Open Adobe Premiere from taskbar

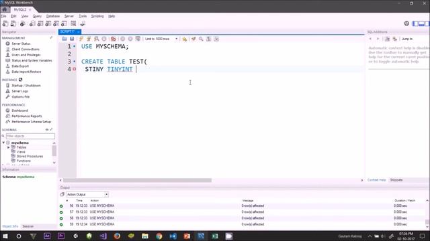[61, 236]
